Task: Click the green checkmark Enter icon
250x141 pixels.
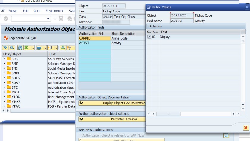Action: click(x=6, y=19)
